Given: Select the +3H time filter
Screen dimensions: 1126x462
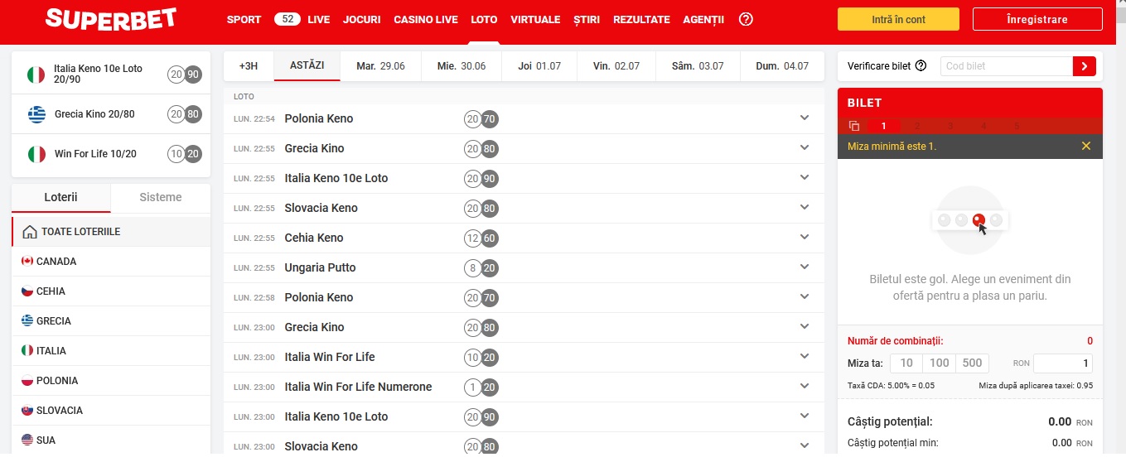Looking at the screenshot, I should point(249,66).
